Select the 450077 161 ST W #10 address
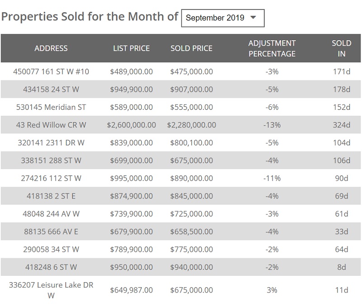The width and height of the screenshot is (362, 307). pos(51,71)
